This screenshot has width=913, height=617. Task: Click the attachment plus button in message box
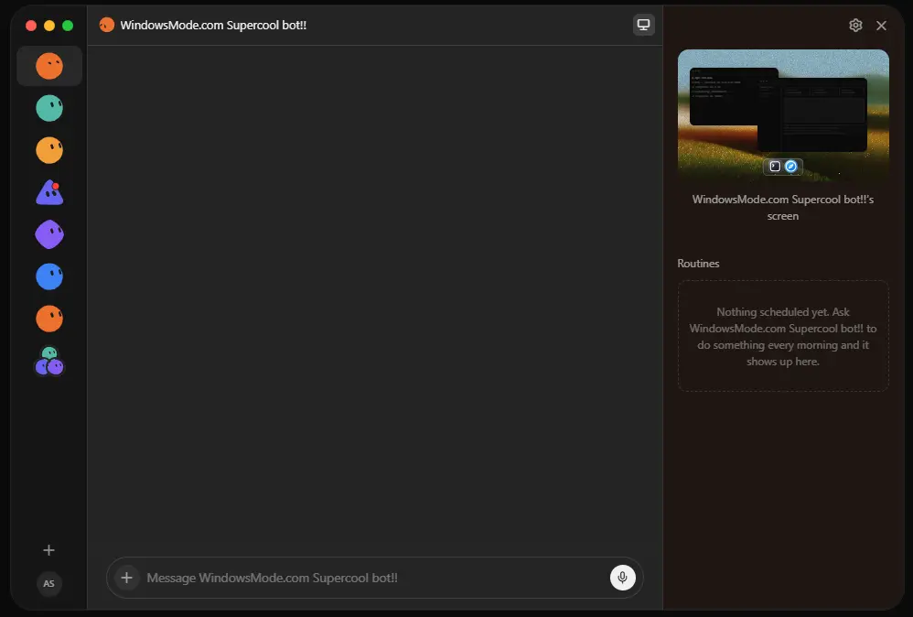126,578
